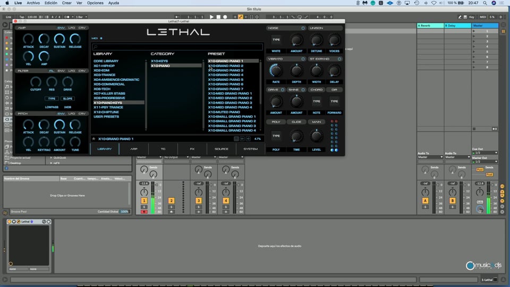Viewport: 510px width, 287px height.
Task: Open Master Out 1/2 dropdown
Action: 484,162
